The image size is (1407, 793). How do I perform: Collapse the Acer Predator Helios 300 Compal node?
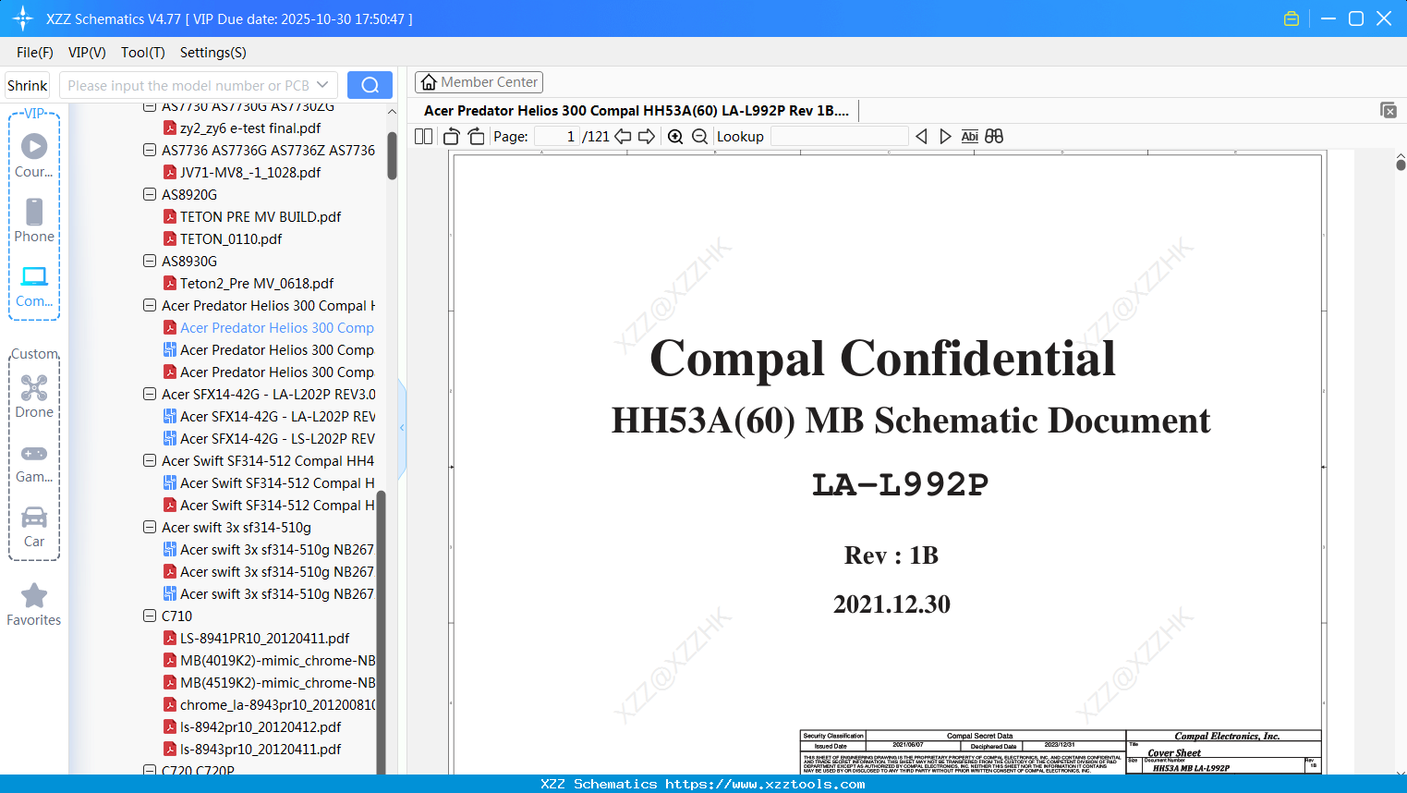150,305
